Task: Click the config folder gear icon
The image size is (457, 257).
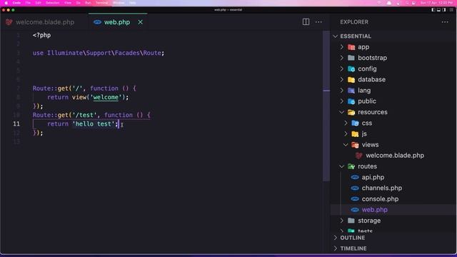Action: pos(351,69)
